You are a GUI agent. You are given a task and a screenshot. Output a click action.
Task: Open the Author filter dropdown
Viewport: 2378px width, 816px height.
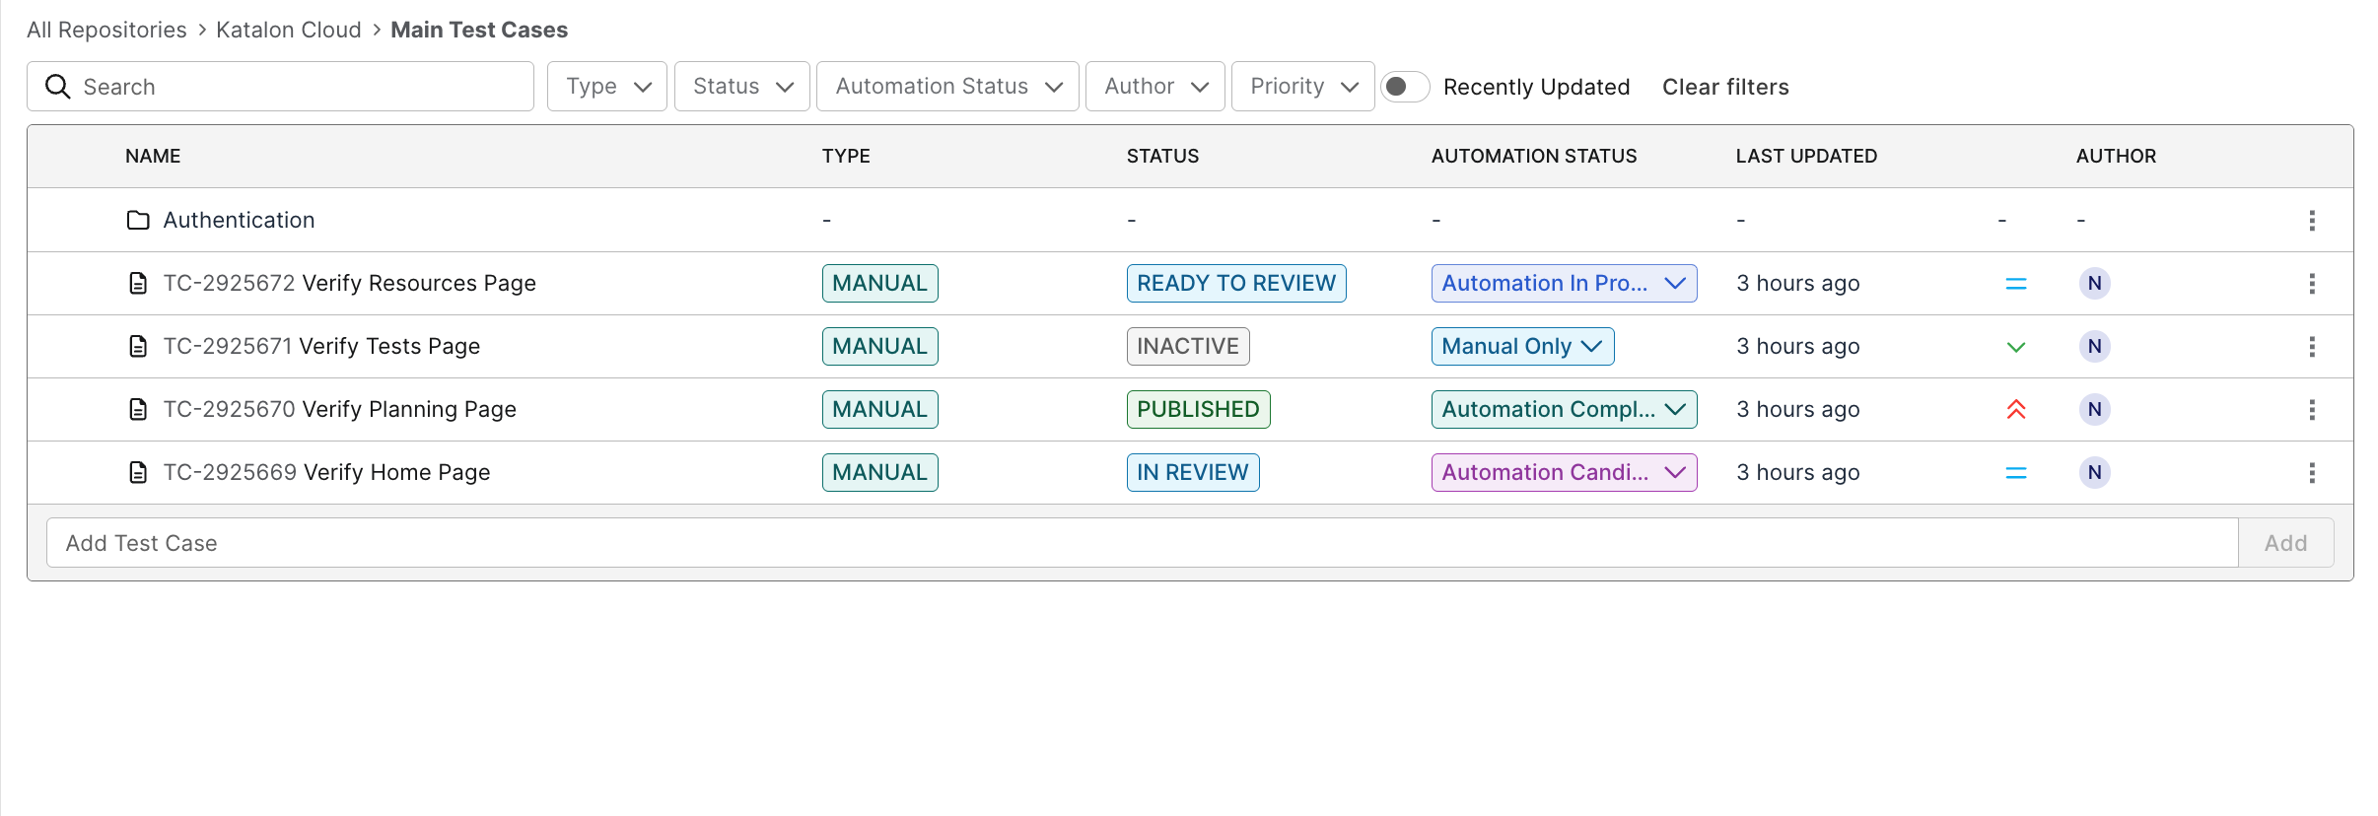point(1155,87)
